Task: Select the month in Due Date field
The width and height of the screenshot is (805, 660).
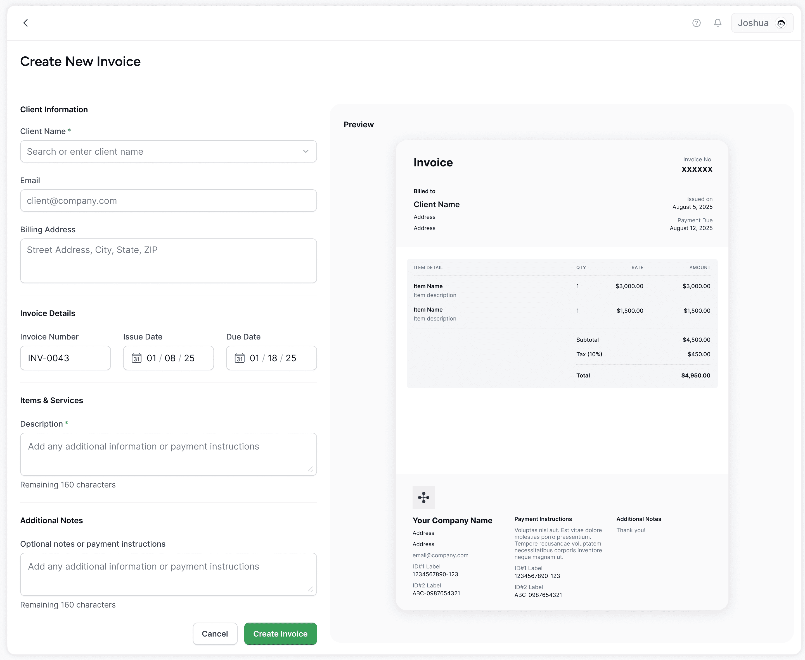Action: (254, 358)
